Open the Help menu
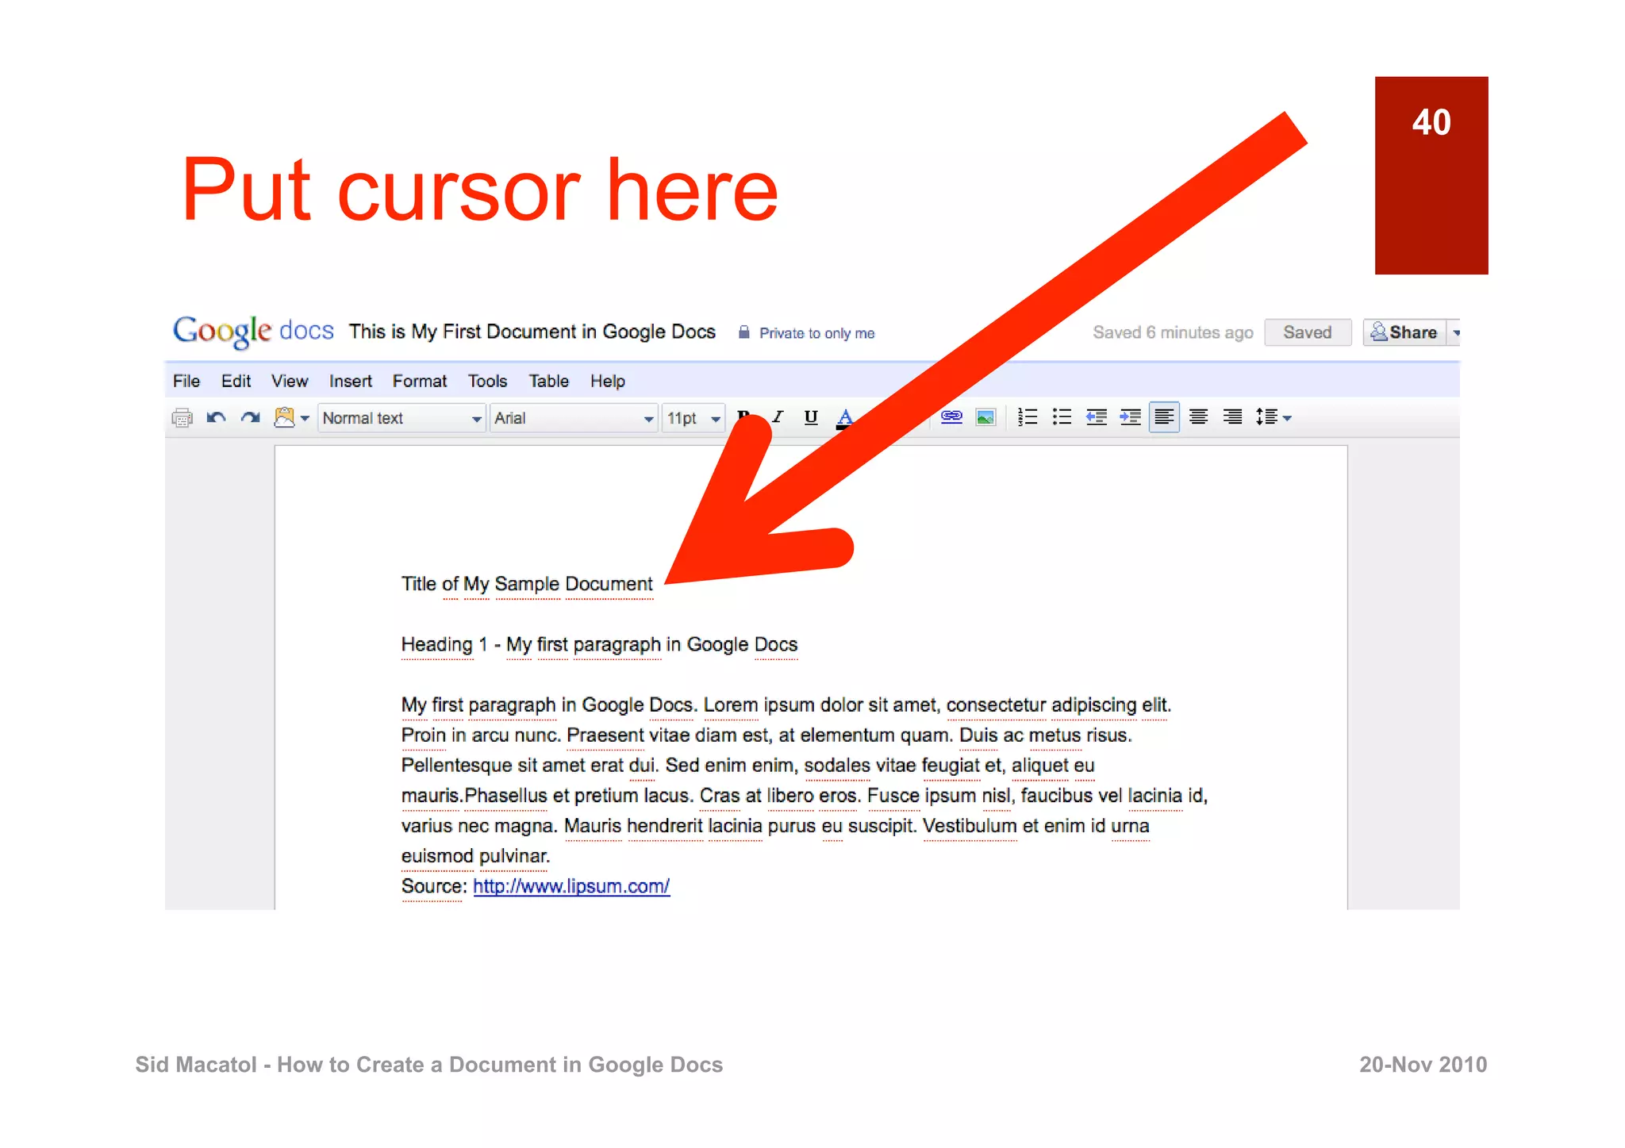Viewport: 1625px width, 1148px height. (x=608, y=381)
